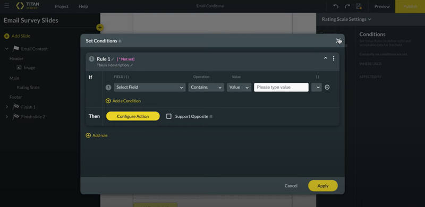The height and width of the screenshot is (207, 425).
Task: Click the Apply button
Action: [323, 186]
